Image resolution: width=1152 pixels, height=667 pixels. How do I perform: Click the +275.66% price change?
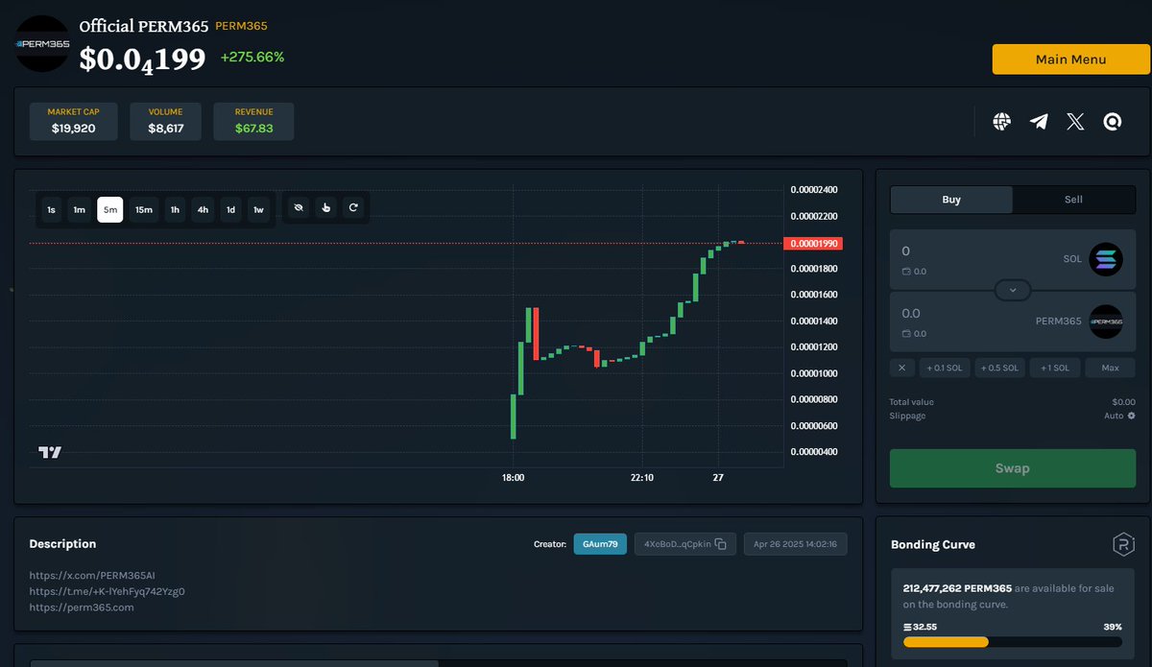coord(252,57)
